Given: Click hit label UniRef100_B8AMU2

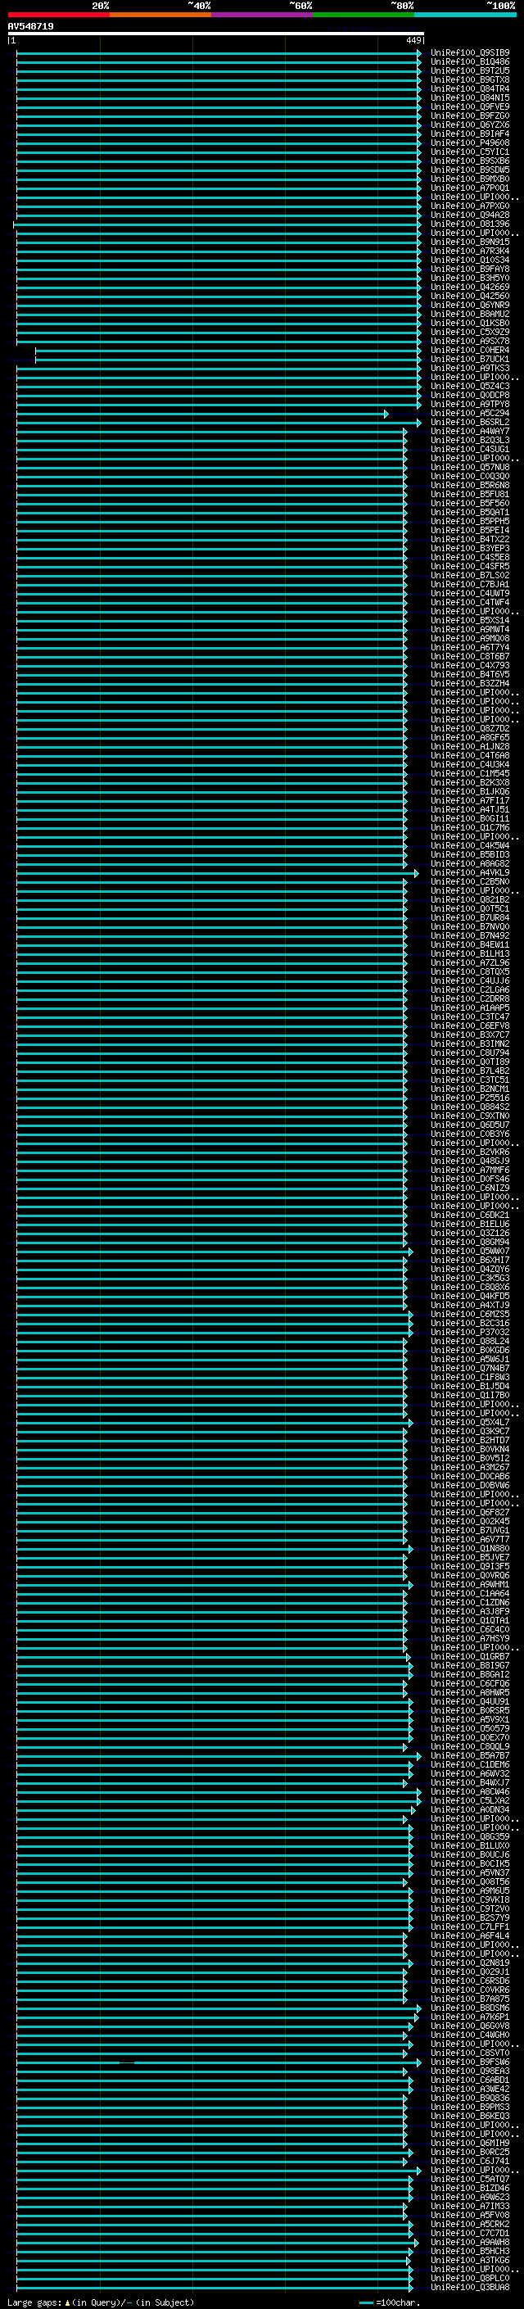Looking at the screenshot, I should (x=470, y=314).
